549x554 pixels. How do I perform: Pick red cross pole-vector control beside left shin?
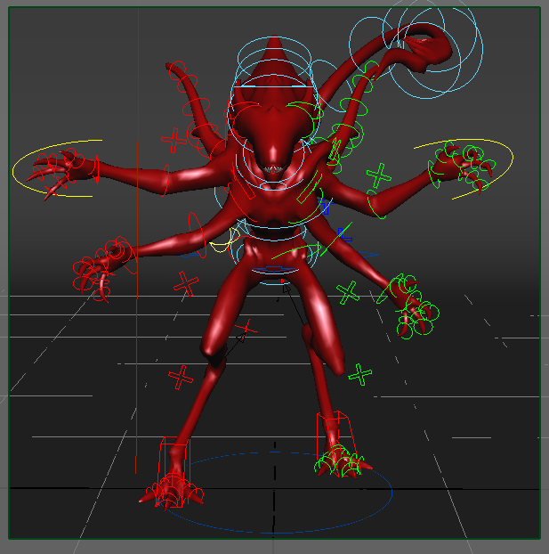(181, 378)
